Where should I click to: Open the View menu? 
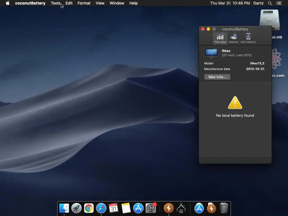[x=100, y=3]
